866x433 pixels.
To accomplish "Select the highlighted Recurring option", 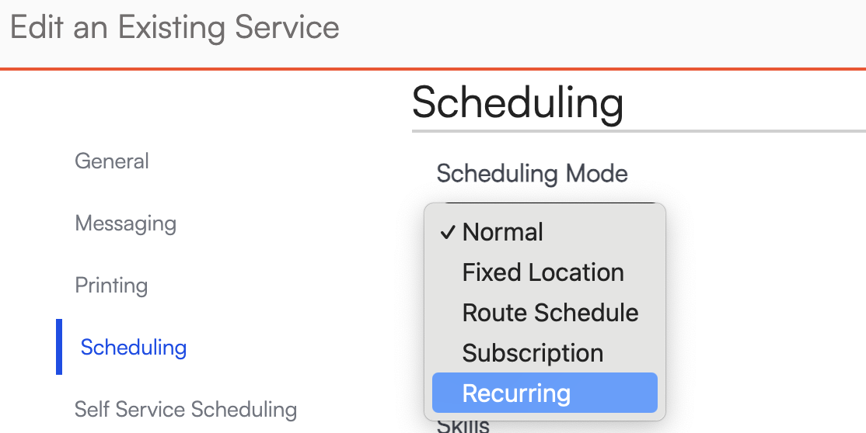I will pos(516,393).
